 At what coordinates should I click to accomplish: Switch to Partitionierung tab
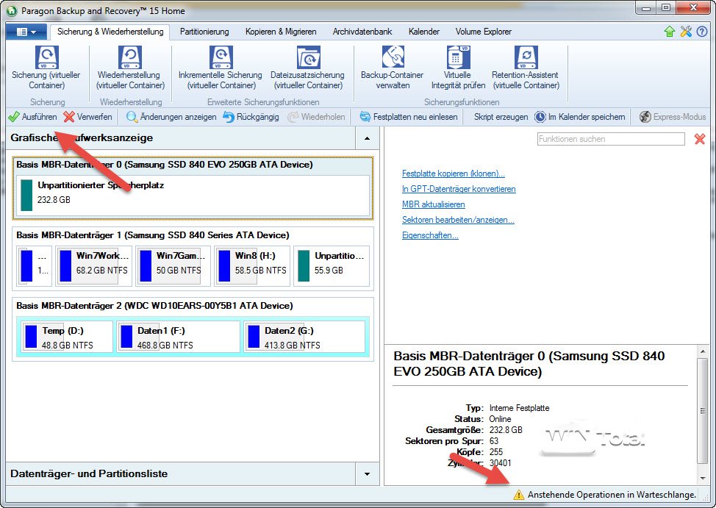point(204,32)
